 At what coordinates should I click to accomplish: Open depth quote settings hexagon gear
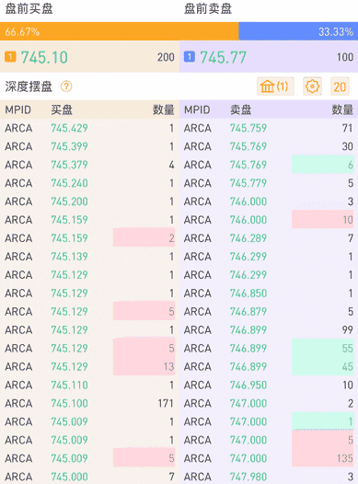(x=312, y=86)
